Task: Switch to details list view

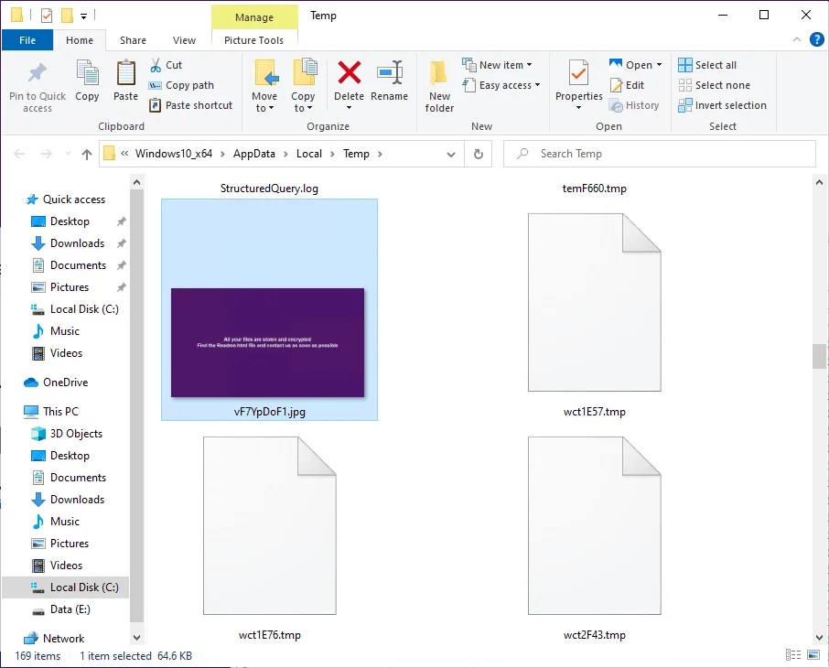Action: 792,655
